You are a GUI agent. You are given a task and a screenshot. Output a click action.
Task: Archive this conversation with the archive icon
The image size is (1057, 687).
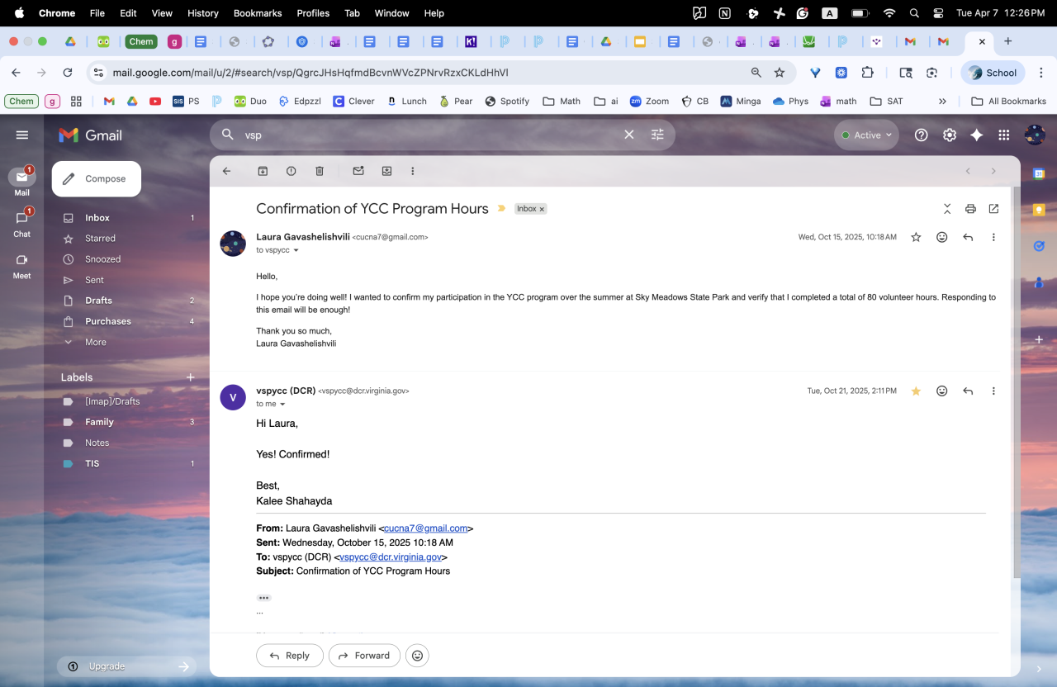coord(263,171)
